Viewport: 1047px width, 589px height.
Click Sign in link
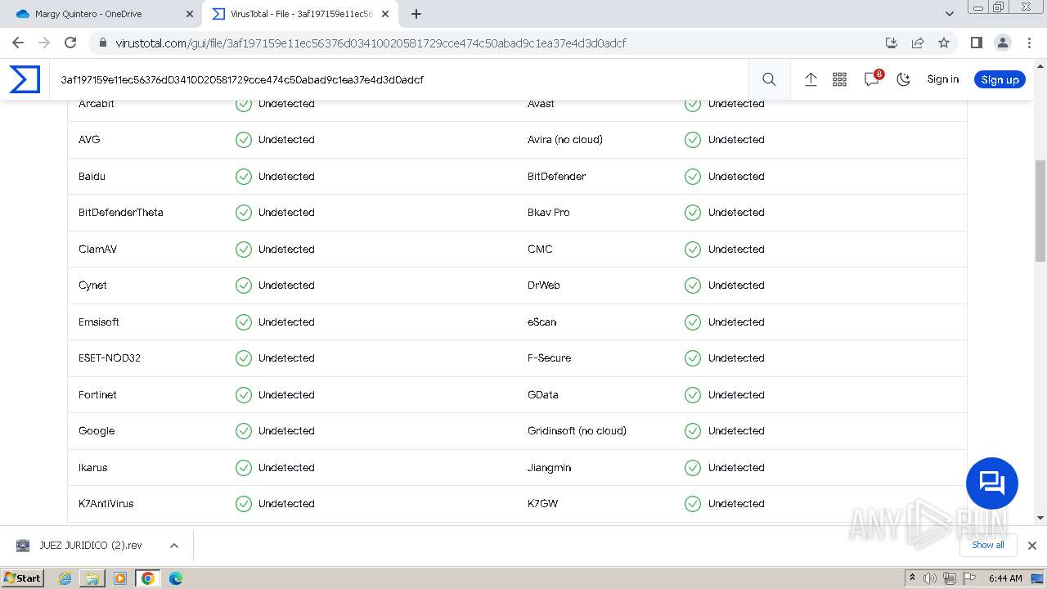coord(942,79)
